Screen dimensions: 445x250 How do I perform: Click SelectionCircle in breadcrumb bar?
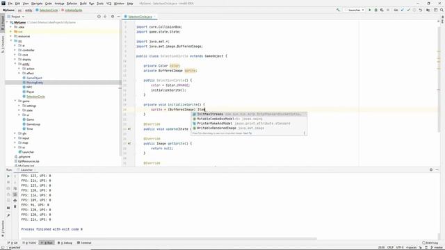[x=49, y=10]
